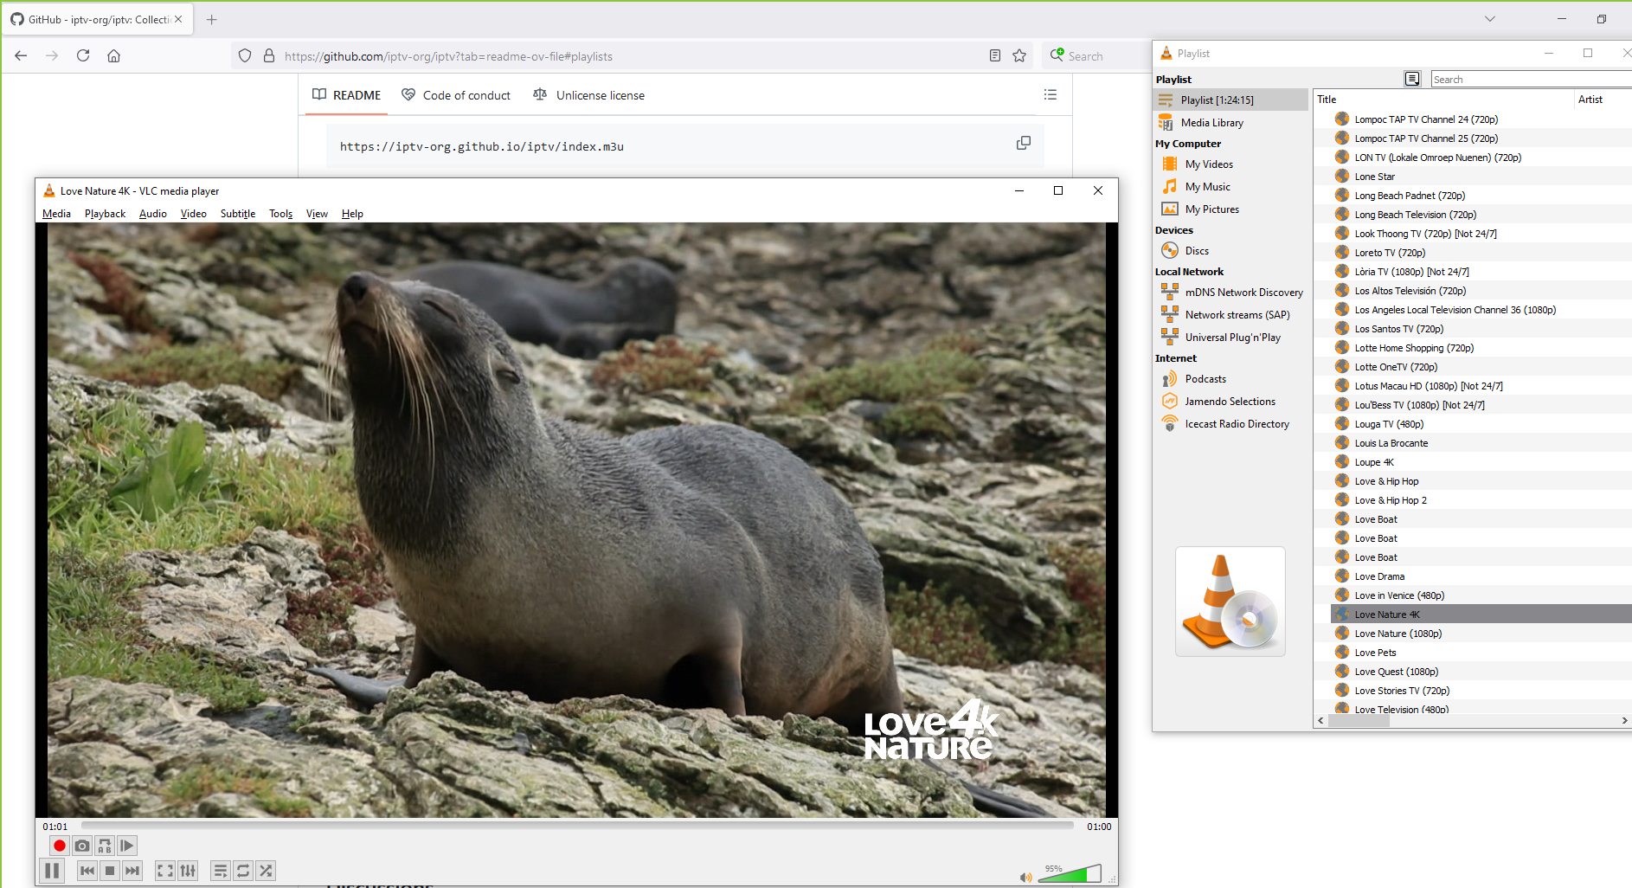Mute audio using the speaker icon
Viewport: 1632px width, 888px height.
pyautogui.click(x=1026, y=877)
